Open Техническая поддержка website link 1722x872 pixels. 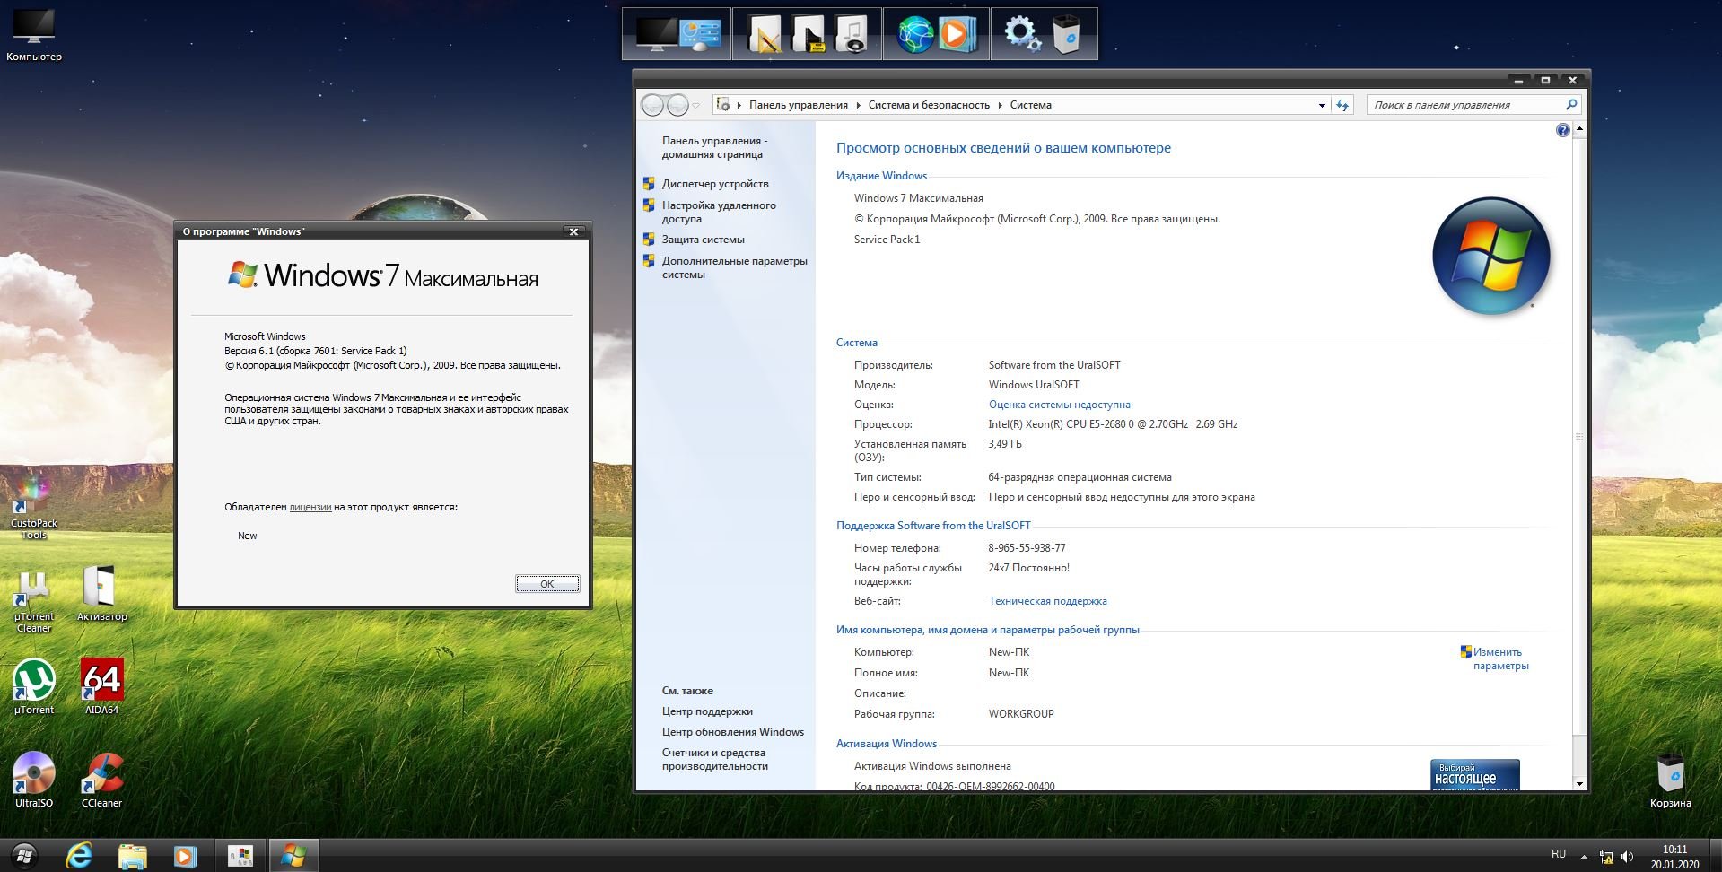pyautogui.click(x=1047, y=601)
